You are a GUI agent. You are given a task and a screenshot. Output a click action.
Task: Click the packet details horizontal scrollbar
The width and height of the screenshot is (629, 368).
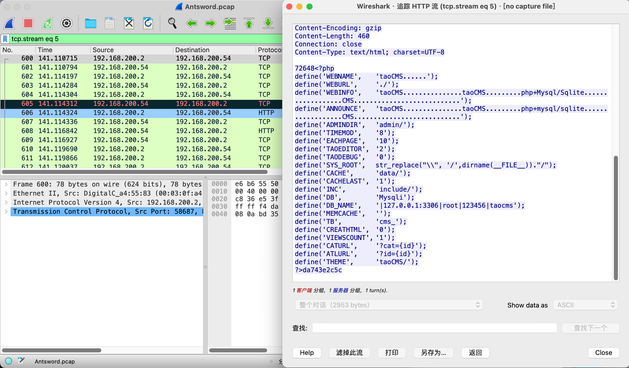click(x=52, y=350)
